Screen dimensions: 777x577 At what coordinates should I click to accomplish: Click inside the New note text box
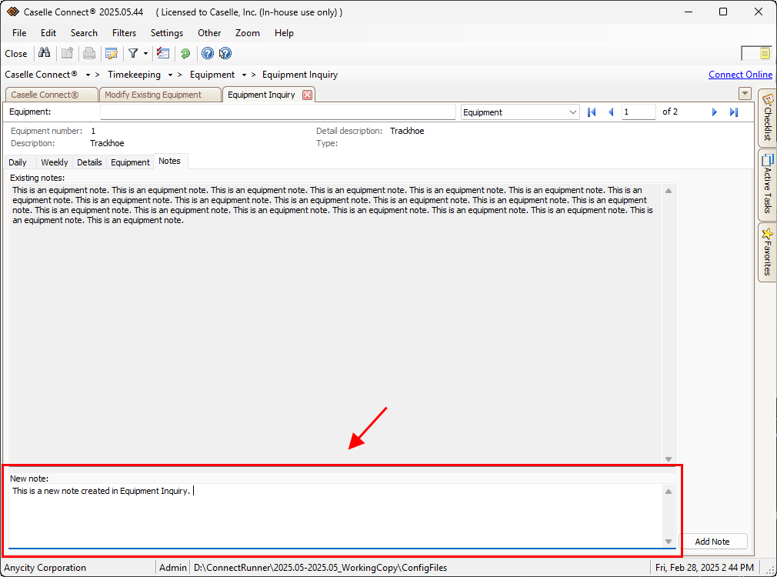coord(335,515)
